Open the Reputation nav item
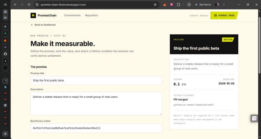Viewport: 261px width, 139px height. tap(92, 15)
